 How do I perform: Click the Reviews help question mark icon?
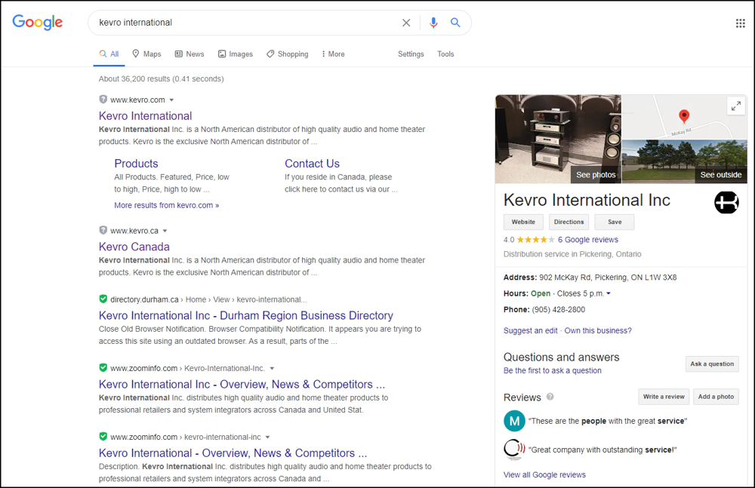pos(550,397)
